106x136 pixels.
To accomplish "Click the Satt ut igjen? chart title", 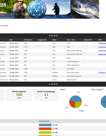I will 97,89.
